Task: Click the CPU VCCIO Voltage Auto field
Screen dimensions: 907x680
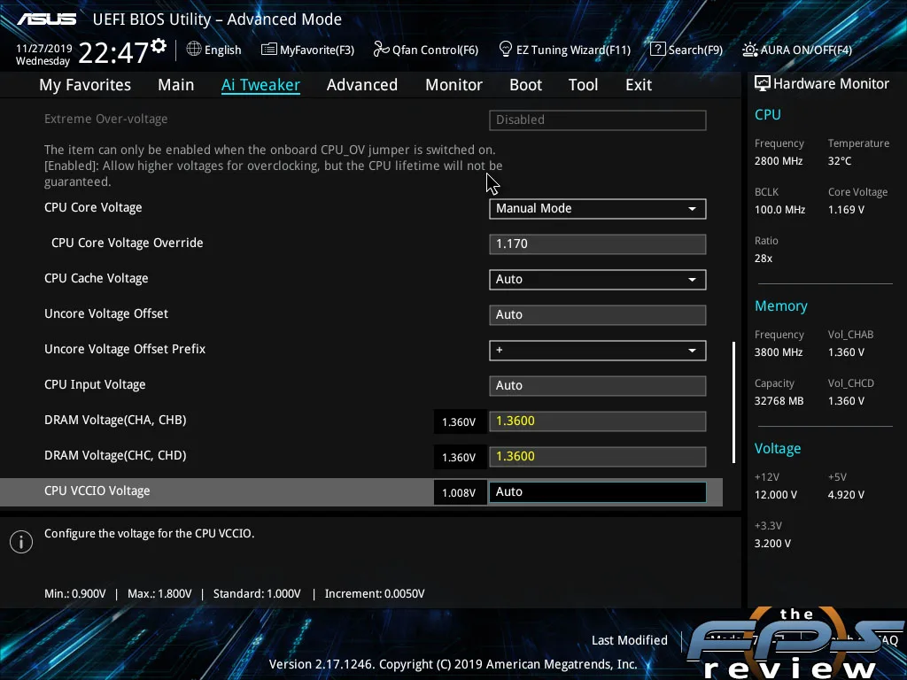Action: [x=598, y=492]
